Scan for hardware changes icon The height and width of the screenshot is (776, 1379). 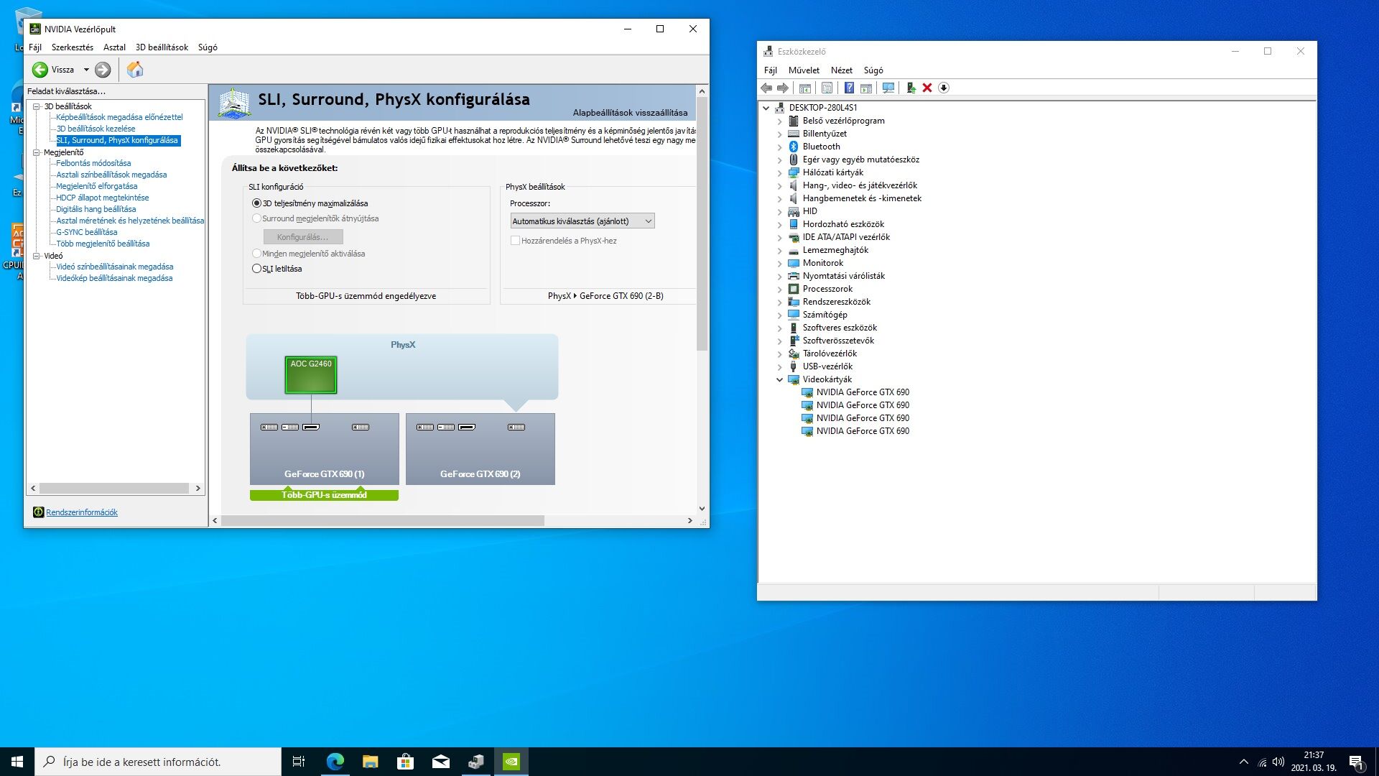[x=888, y=88]
